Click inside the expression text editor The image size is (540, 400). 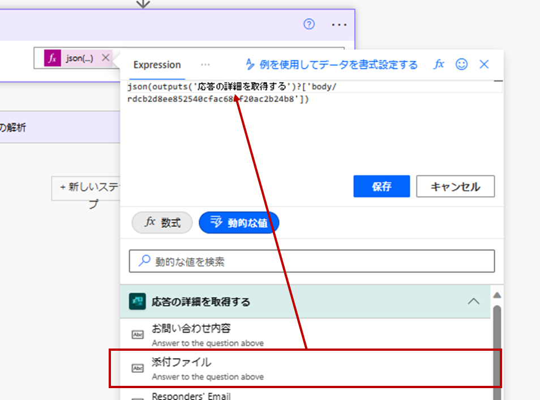click(x=312, y=126)
